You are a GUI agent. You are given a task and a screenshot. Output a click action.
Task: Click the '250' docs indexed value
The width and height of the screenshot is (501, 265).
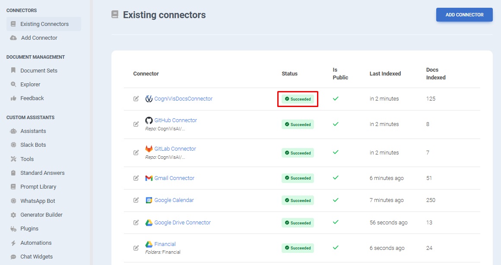(431, 200)
